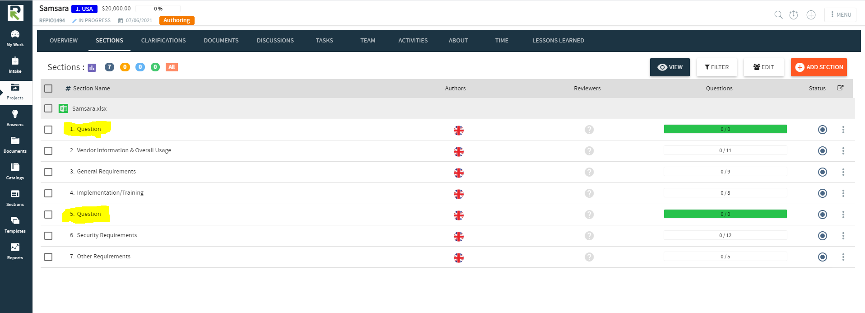Viewport: 865px width, 313px height.
Task: Switch to the TASKS tab
Action: coord(325,41)
